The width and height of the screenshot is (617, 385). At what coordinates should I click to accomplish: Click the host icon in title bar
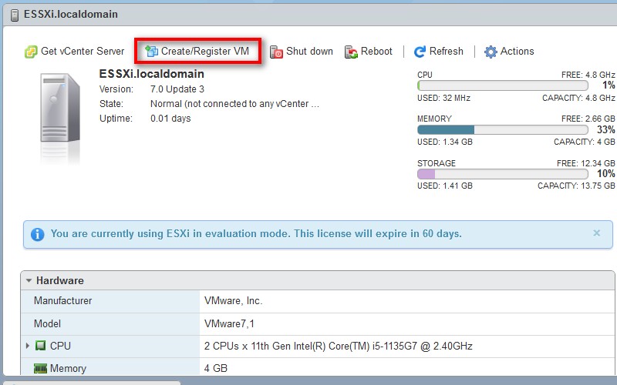coord(15,15)
